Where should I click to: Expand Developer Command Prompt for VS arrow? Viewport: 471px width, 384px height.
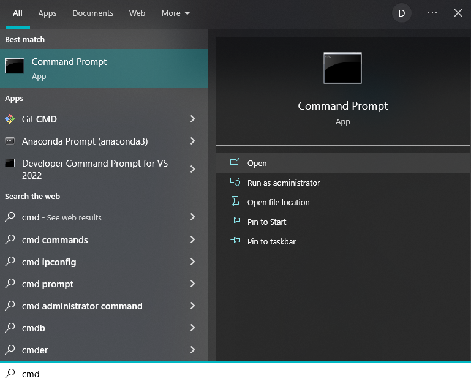pos(192,169)
